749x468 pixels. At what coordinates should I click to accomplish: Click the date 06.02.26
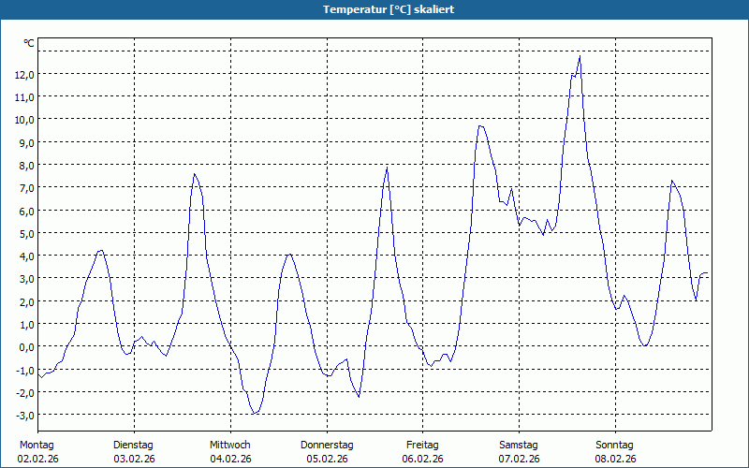423,460
